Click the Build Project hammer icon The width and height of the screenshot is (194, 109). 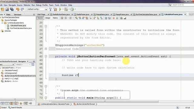pyautogui.click(x=51, y=9)
